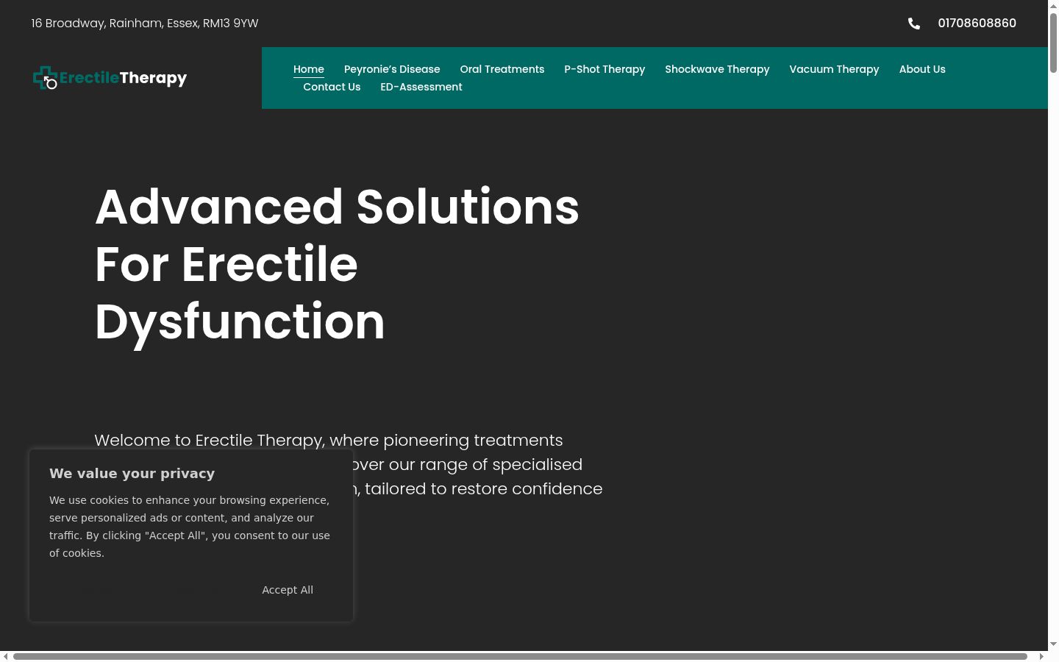Screen dimensions: 1059x662
Task: Click the heading "Advanced Solutions For Erectile Dysfunction"
Action: [x=337, y=264]
